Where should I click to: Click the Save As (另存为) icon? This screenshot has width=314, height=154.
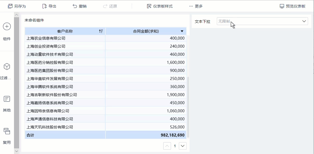tap(10, 6)
